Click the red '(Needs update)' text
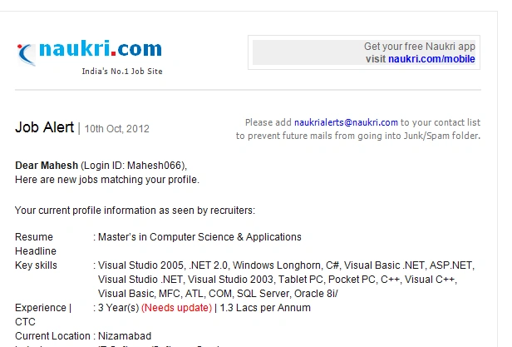512x347 pixels. click(177, 308)
